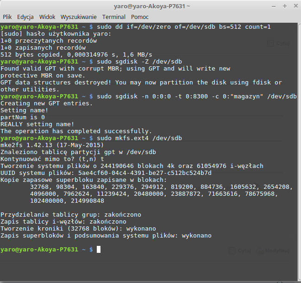Click 'Found valid GPT with corrupt MBR' line
This screenshot has width=301, height=283.
tap(115, 69)
